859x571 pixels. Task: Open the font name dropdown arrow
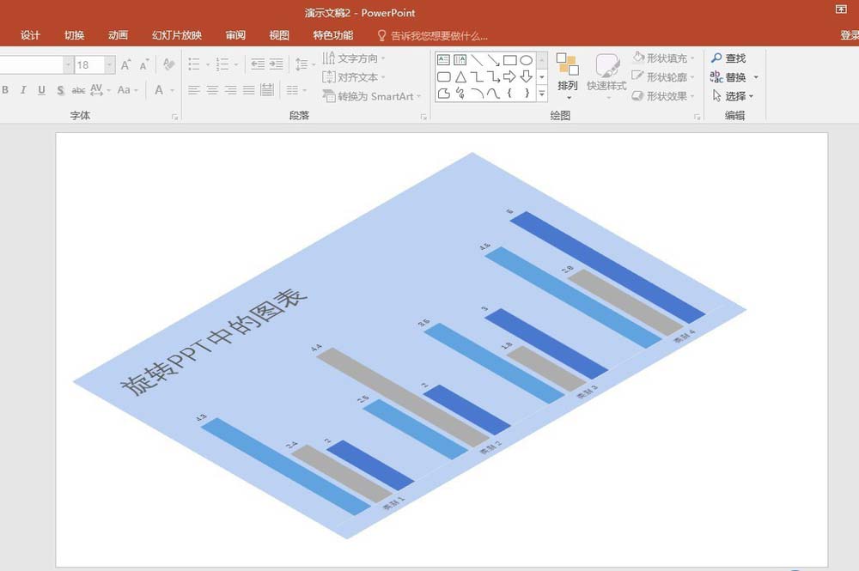(69, 64)
